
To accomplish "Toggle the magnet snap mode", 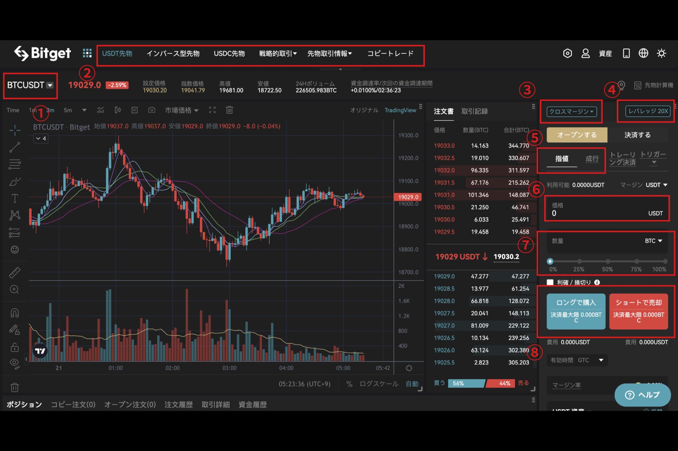I will pyautogui.click(x=15, y=313).
